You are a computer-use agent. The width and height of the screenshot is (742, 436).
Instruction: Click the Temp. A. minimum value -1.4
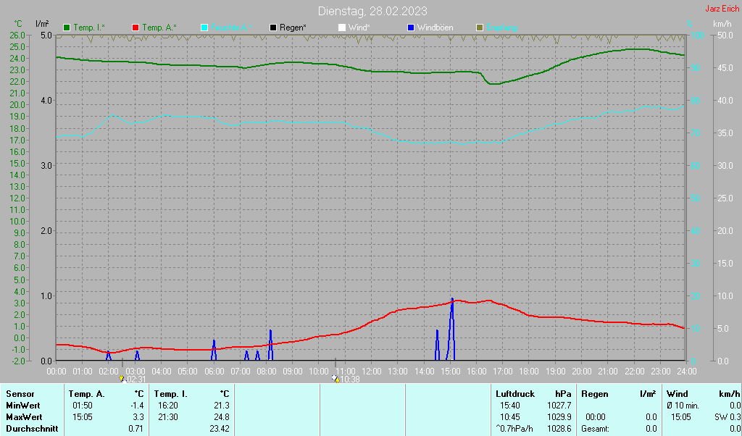(137, 406)
